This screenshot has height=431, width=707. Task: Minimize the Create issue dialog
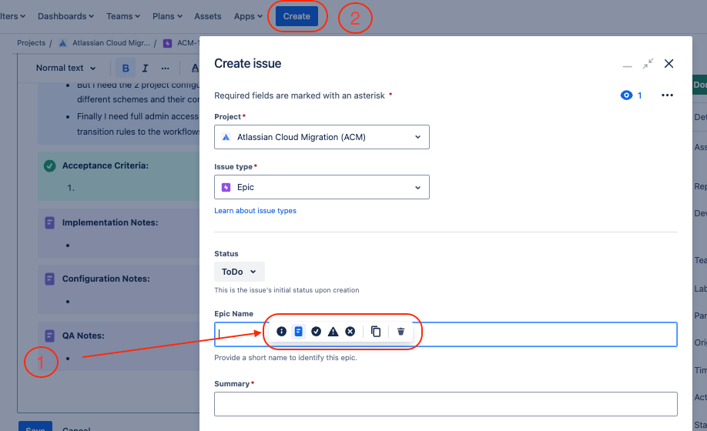[x=627, y=65]
